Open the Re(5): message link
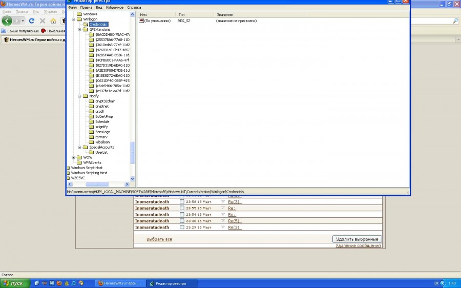This screenshot has height=288, width=461. (235, 221)
